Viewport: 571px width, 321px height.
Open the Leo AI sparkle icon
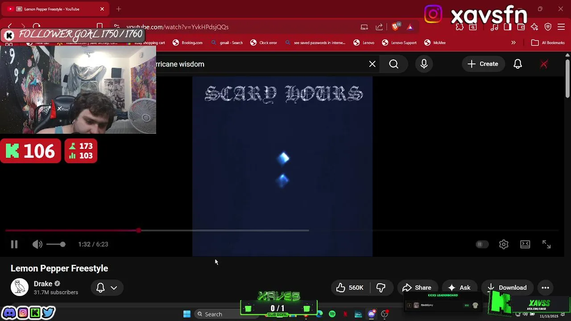pyautogui.click(x=534, y=27)
